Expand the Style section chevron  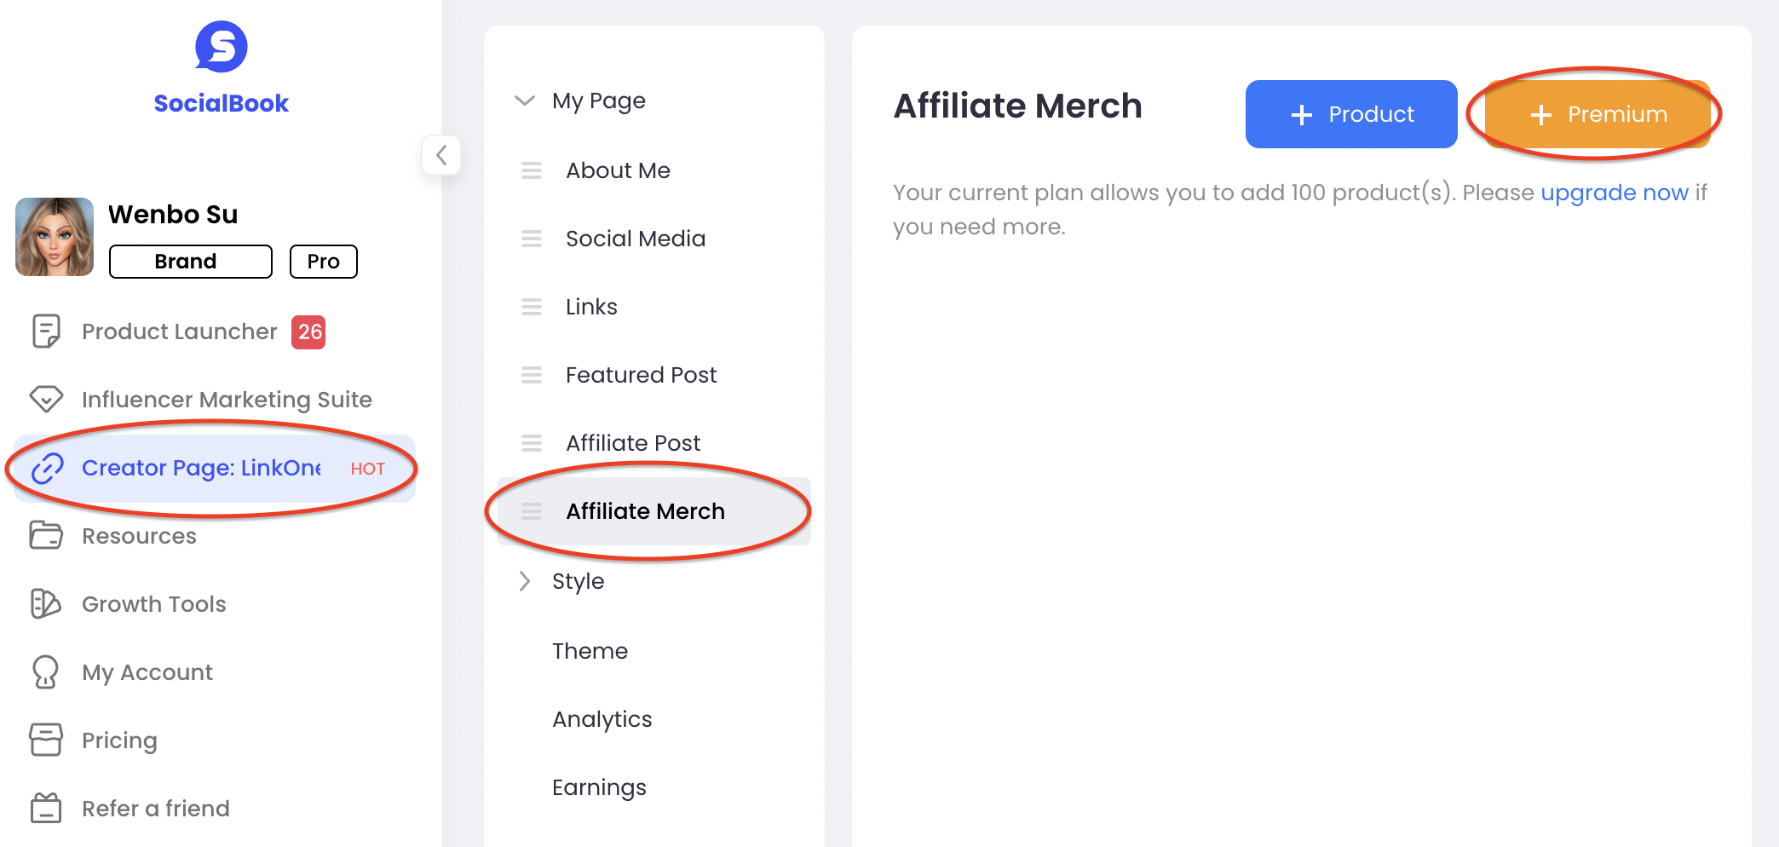(x=525, y=581)
